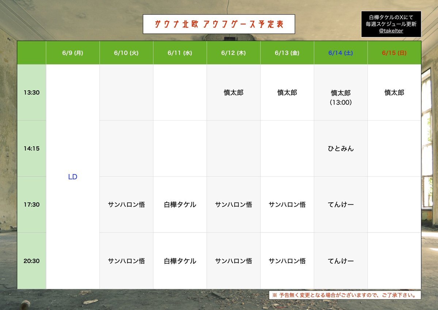Click てんけー at 17:30 on 6/14

[341, 205]
